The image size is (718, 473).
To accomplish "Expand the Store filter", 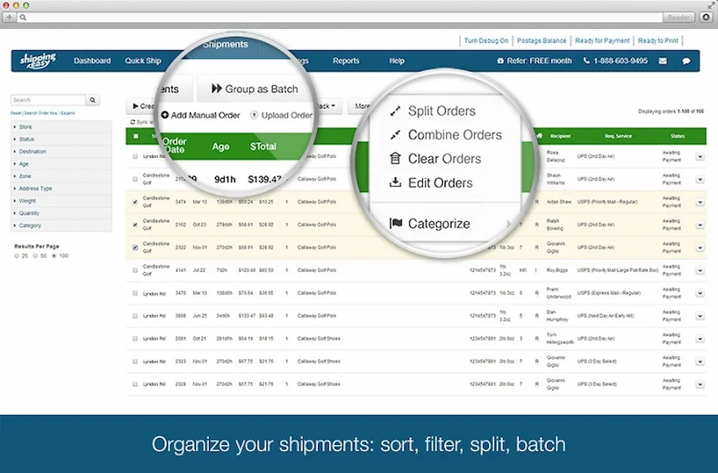I will point(61,127).
